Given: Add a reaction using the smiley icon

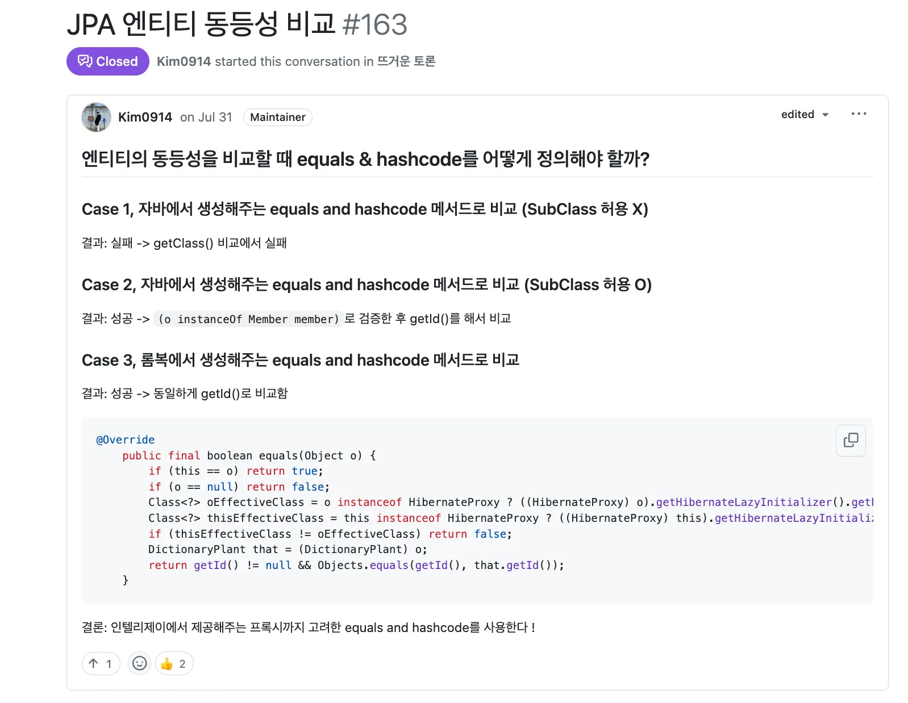Looking at the screenshot, I should point(139,663).
